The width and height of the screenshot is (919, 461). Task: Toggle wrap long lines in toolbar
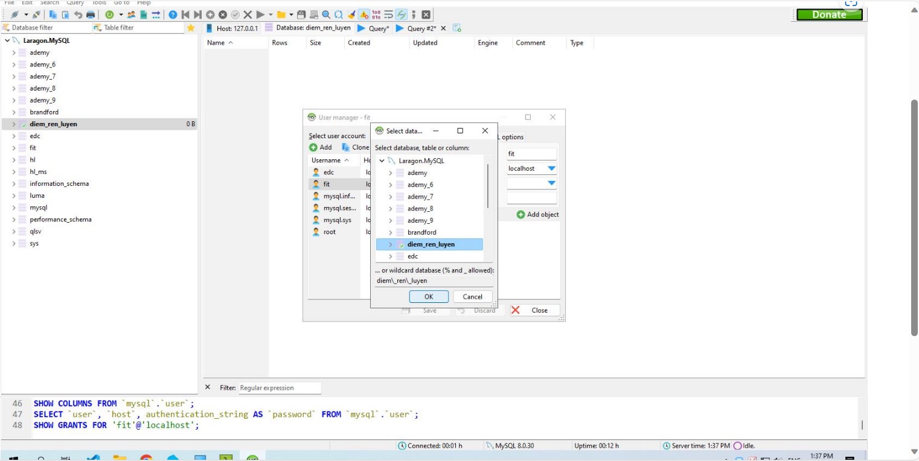389,14
